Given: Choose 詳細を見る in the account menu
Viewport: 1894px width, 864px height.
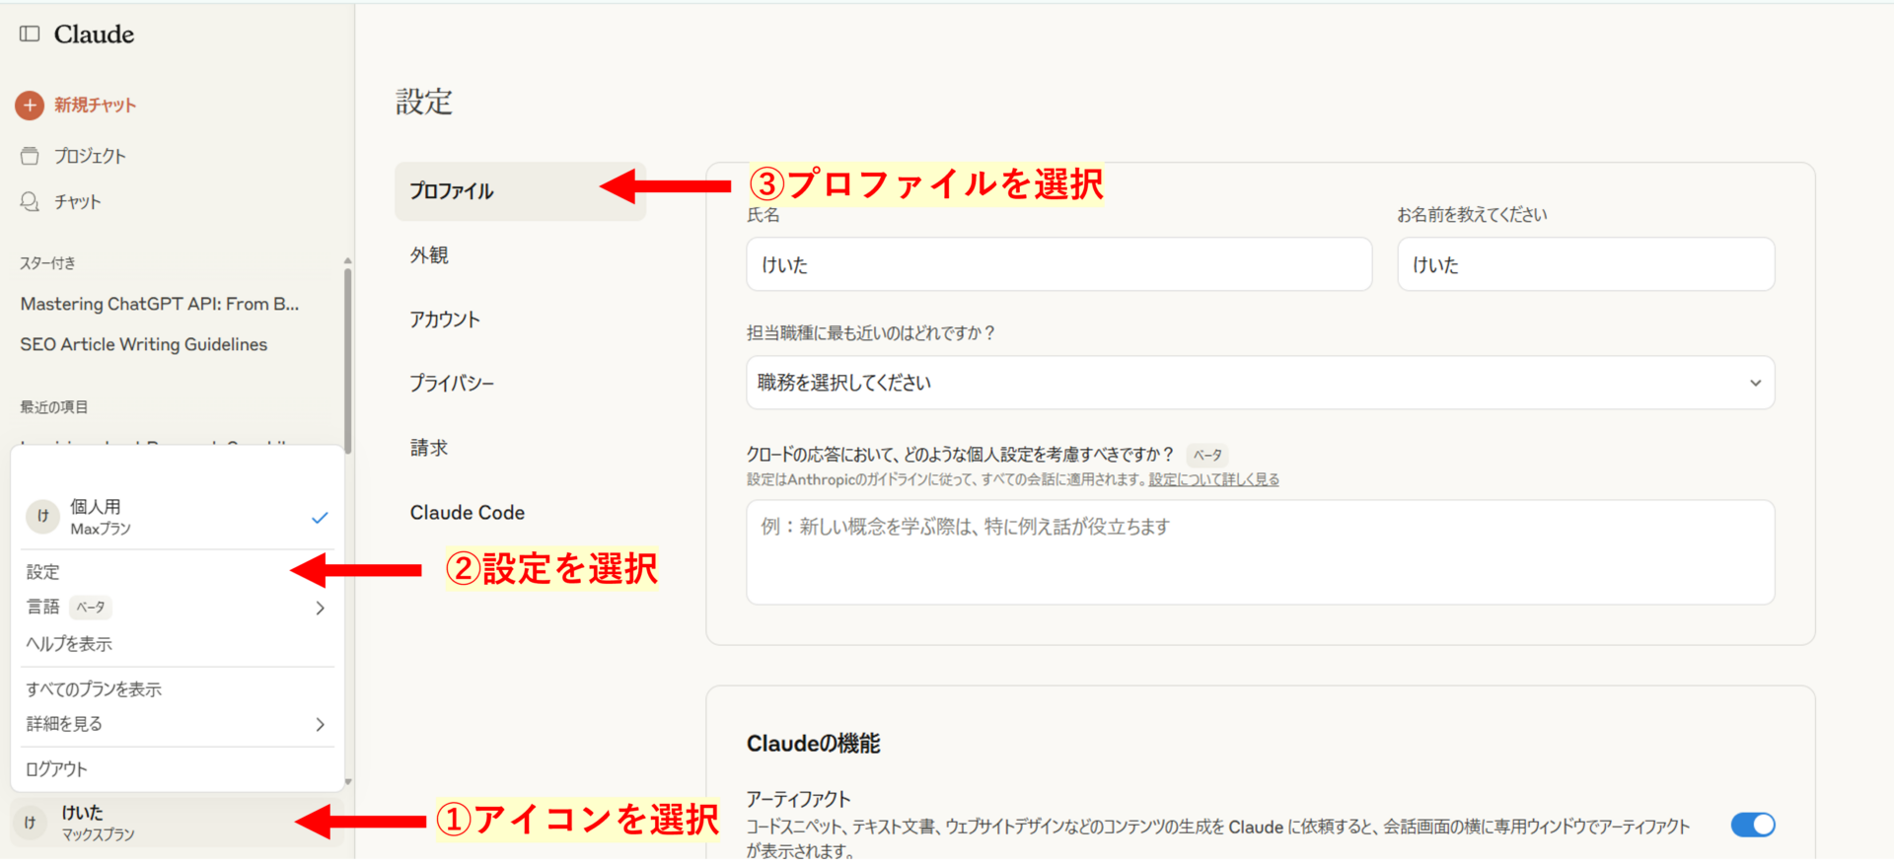Looking at the screenshot, I should click(178, 724).
